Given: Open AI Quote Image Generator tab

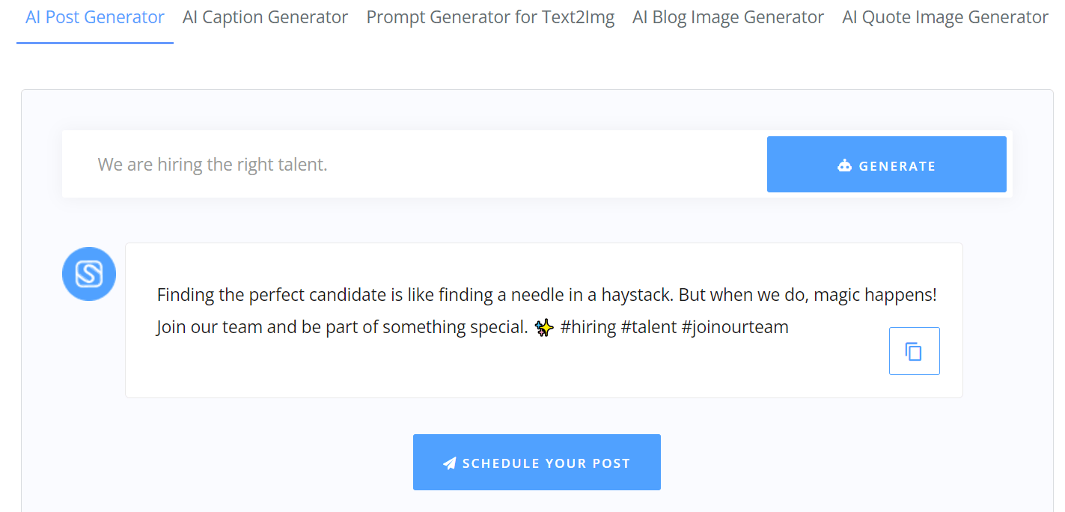Looking at the screenshot, I should tap(945, 17).
